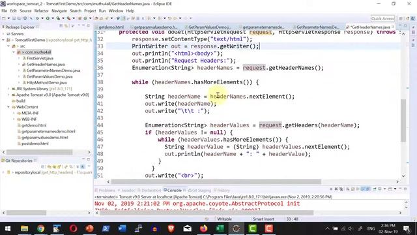
Task: Open the History view tab
Action: 222,190
